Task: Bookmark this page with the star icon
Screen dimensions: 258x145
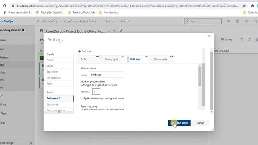Action: [244, 6]
